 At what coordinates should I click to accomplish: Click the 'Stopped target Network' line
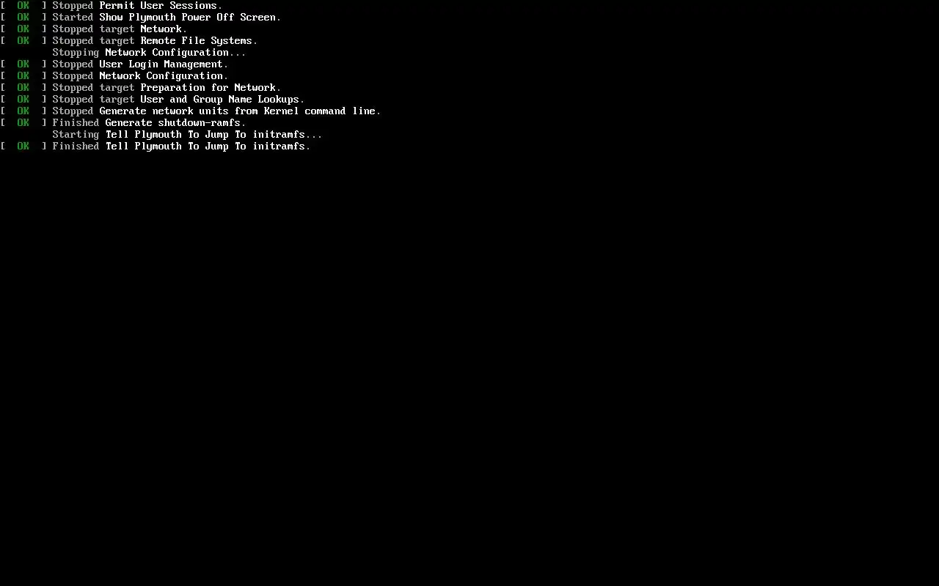click(94, 29)
